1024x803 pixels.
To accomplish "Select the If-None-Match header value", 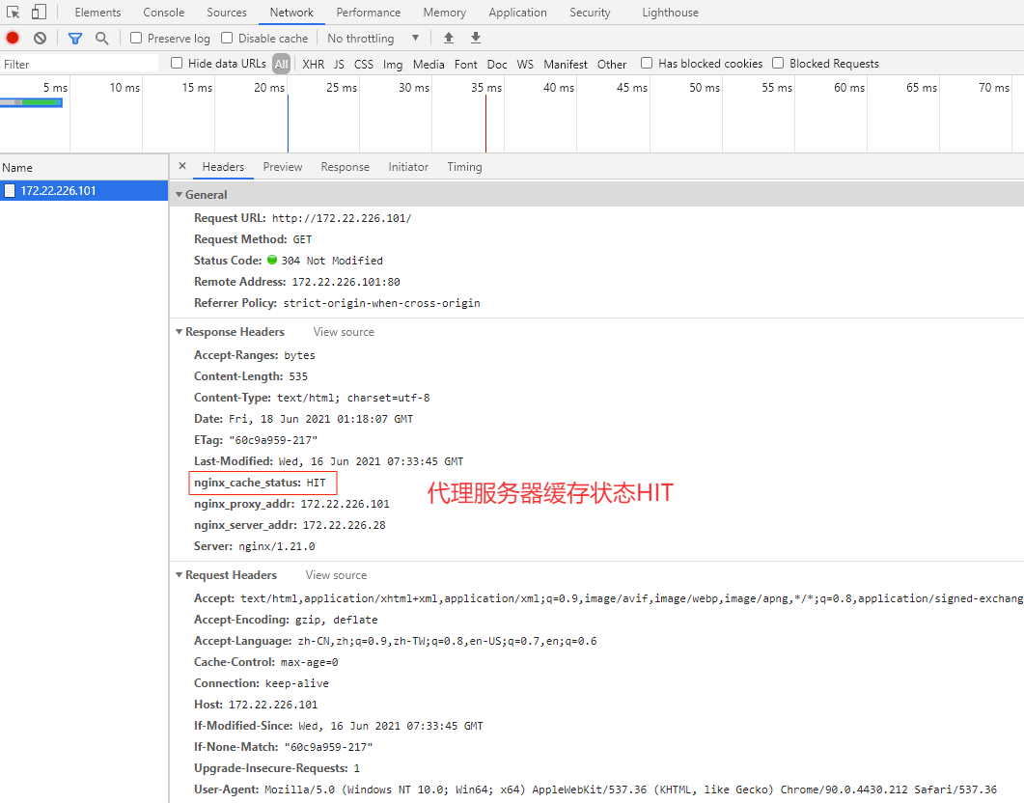I will coord(328,747).
